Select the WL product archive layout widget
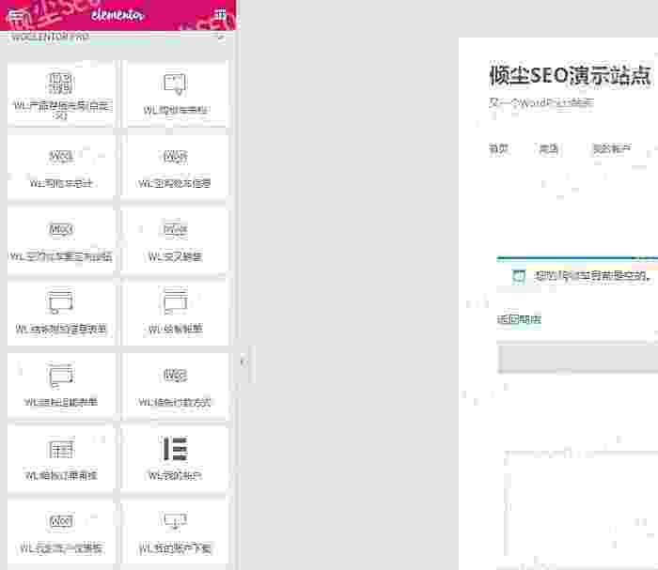This screenshot has width=658, height=570. pos(61,94)
